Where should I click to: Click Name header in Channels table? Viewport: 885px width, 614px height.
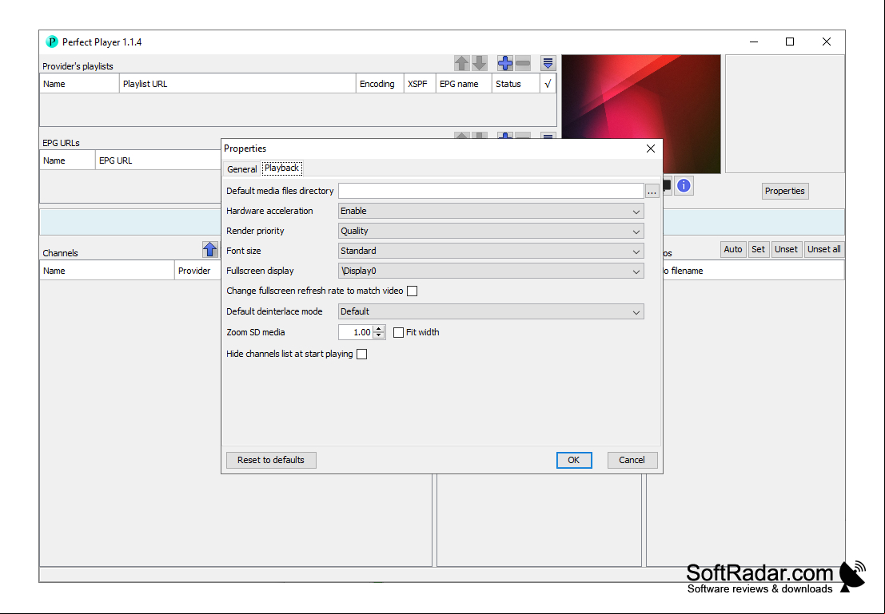(x=107, y=271)
